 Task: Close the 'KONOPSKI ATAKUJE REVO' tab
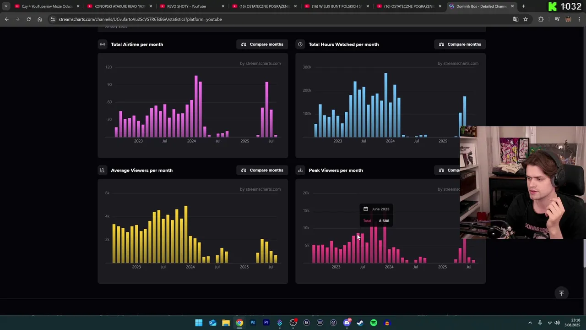pyautogui.click(x=151, y=6)
